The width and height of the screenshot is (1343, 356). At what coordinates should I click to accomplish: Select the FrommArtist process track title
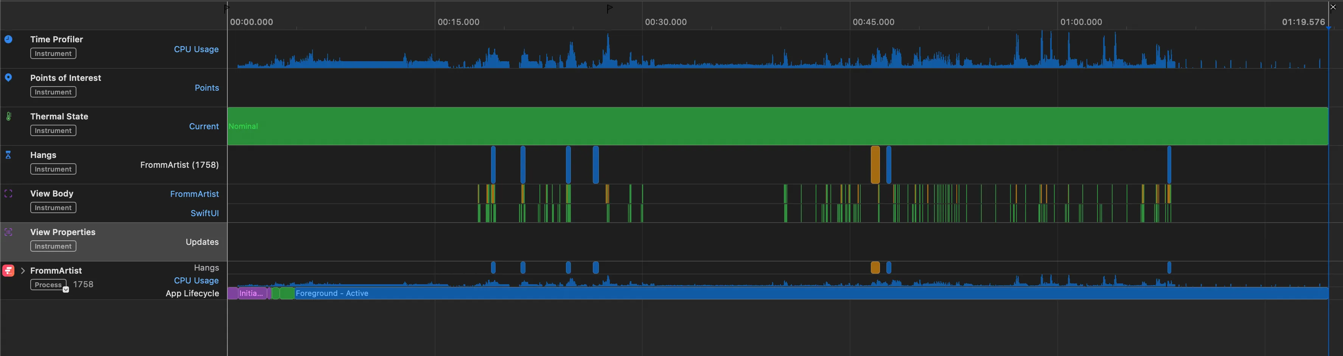[56, 271]
